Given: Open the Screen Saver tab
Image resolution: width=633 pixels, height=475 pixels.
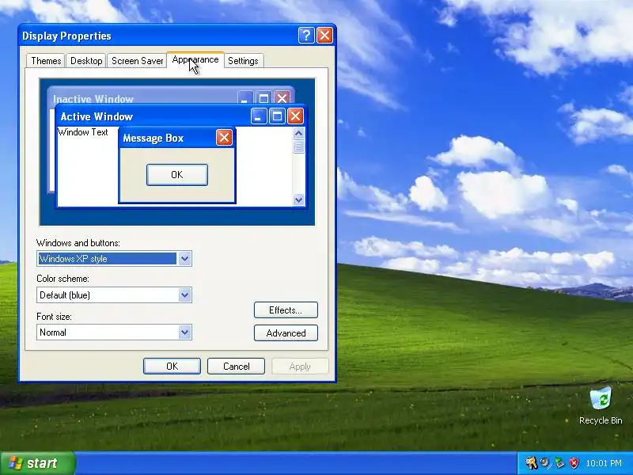Looking at the screenshot, I should [x=137, y=61].
